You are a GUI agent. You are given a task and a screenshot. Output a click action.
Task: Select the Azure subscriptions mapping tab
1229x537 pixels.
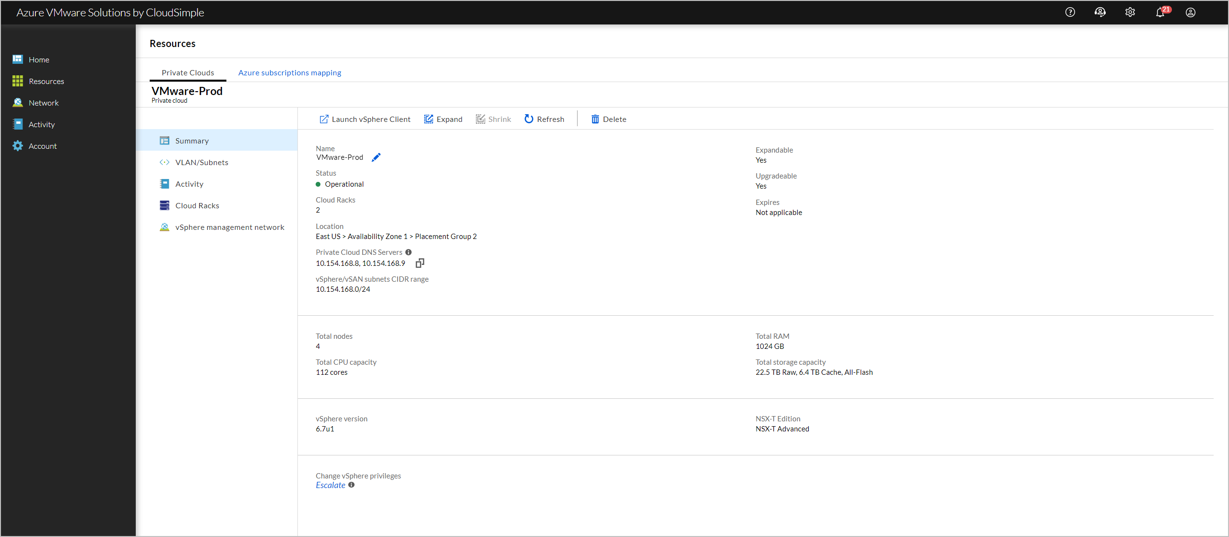[289, 72]
